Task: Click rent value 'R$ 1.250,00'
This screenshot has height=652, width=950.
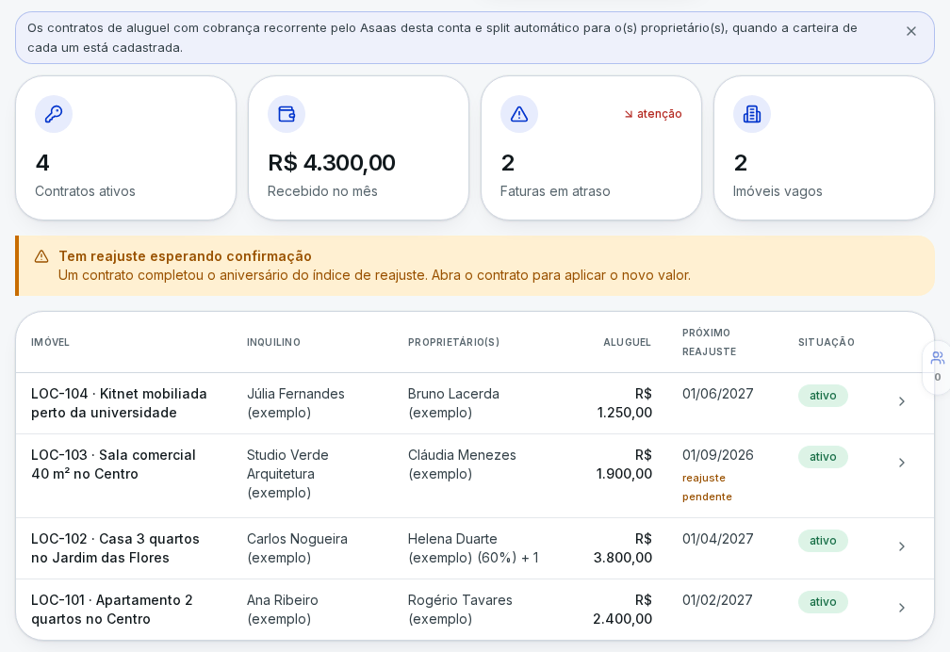Action: click(625, 403)
